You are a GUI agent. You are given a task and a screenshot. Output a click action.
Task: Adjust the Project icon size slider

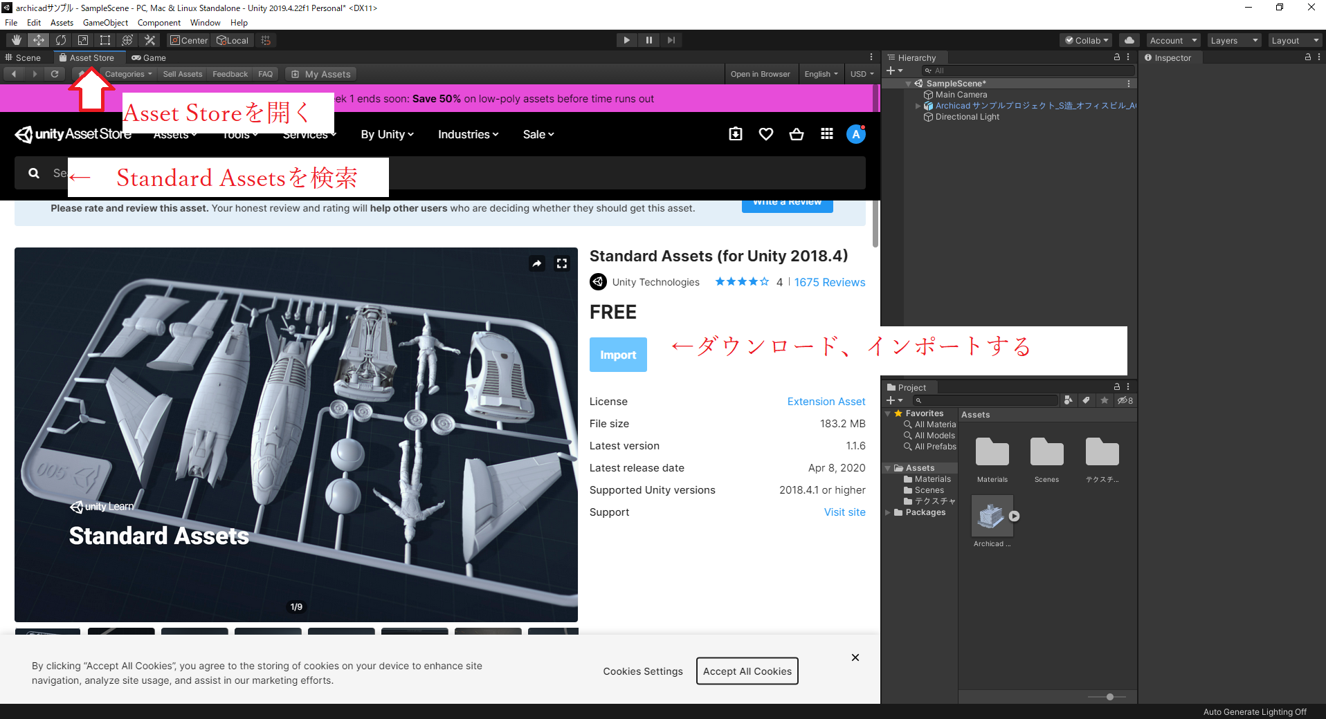(1109, 697)
